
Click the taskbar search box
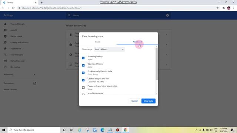(x=34, y=130)
